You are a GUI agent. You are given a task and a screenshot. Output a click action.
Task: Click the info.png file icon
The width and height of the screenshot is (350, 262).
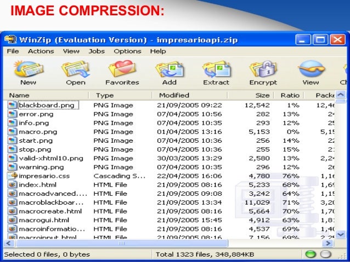pyautogui.click(x=12, y=123)
